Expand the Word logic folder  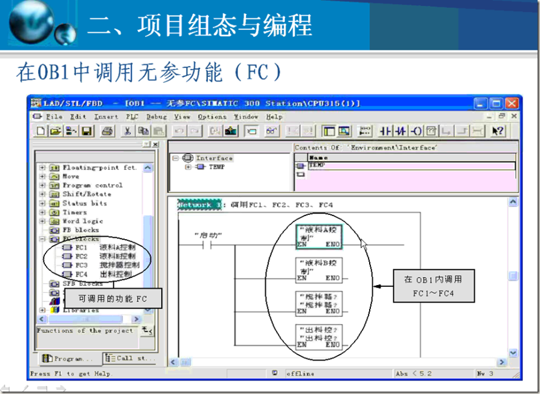(42, 221)
